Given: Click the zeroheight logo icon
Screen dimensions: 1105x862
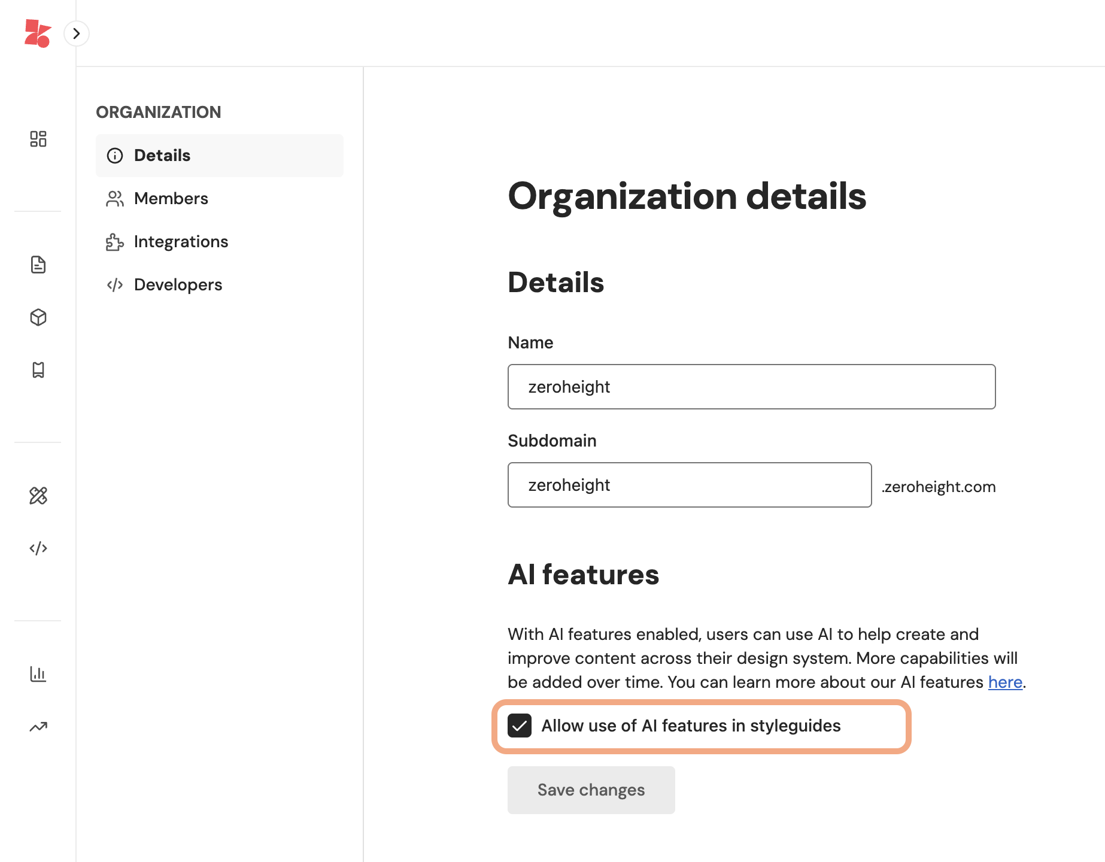Looking at the screenshot, I should click(38, 34).
